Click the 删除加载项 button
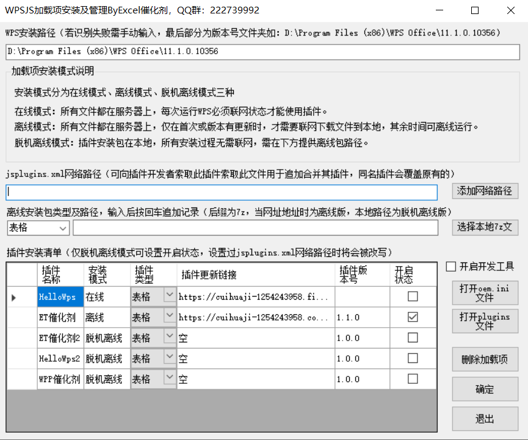The height and width of the screenshot is (440, 528). tap(485, 359)
